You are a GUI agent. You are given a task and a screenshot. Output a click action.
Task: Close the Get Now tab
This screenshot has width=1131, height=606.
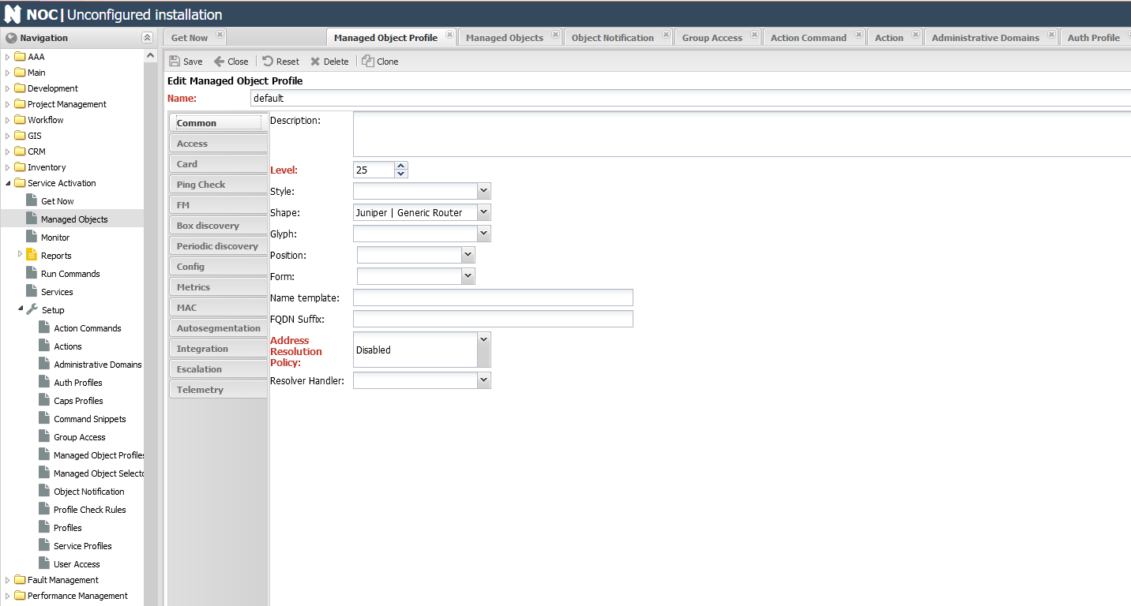click(x=220, y=35)
